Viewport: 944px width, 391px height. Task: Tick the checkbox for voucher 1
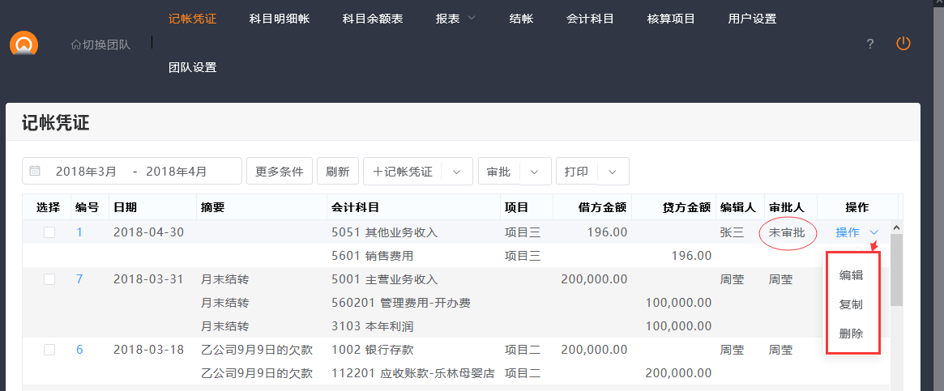click(x=49, y=232)
